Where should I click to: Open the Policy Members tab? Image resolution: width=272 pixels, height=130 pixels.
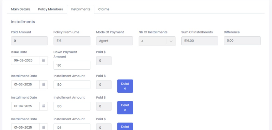pos(50,9)
